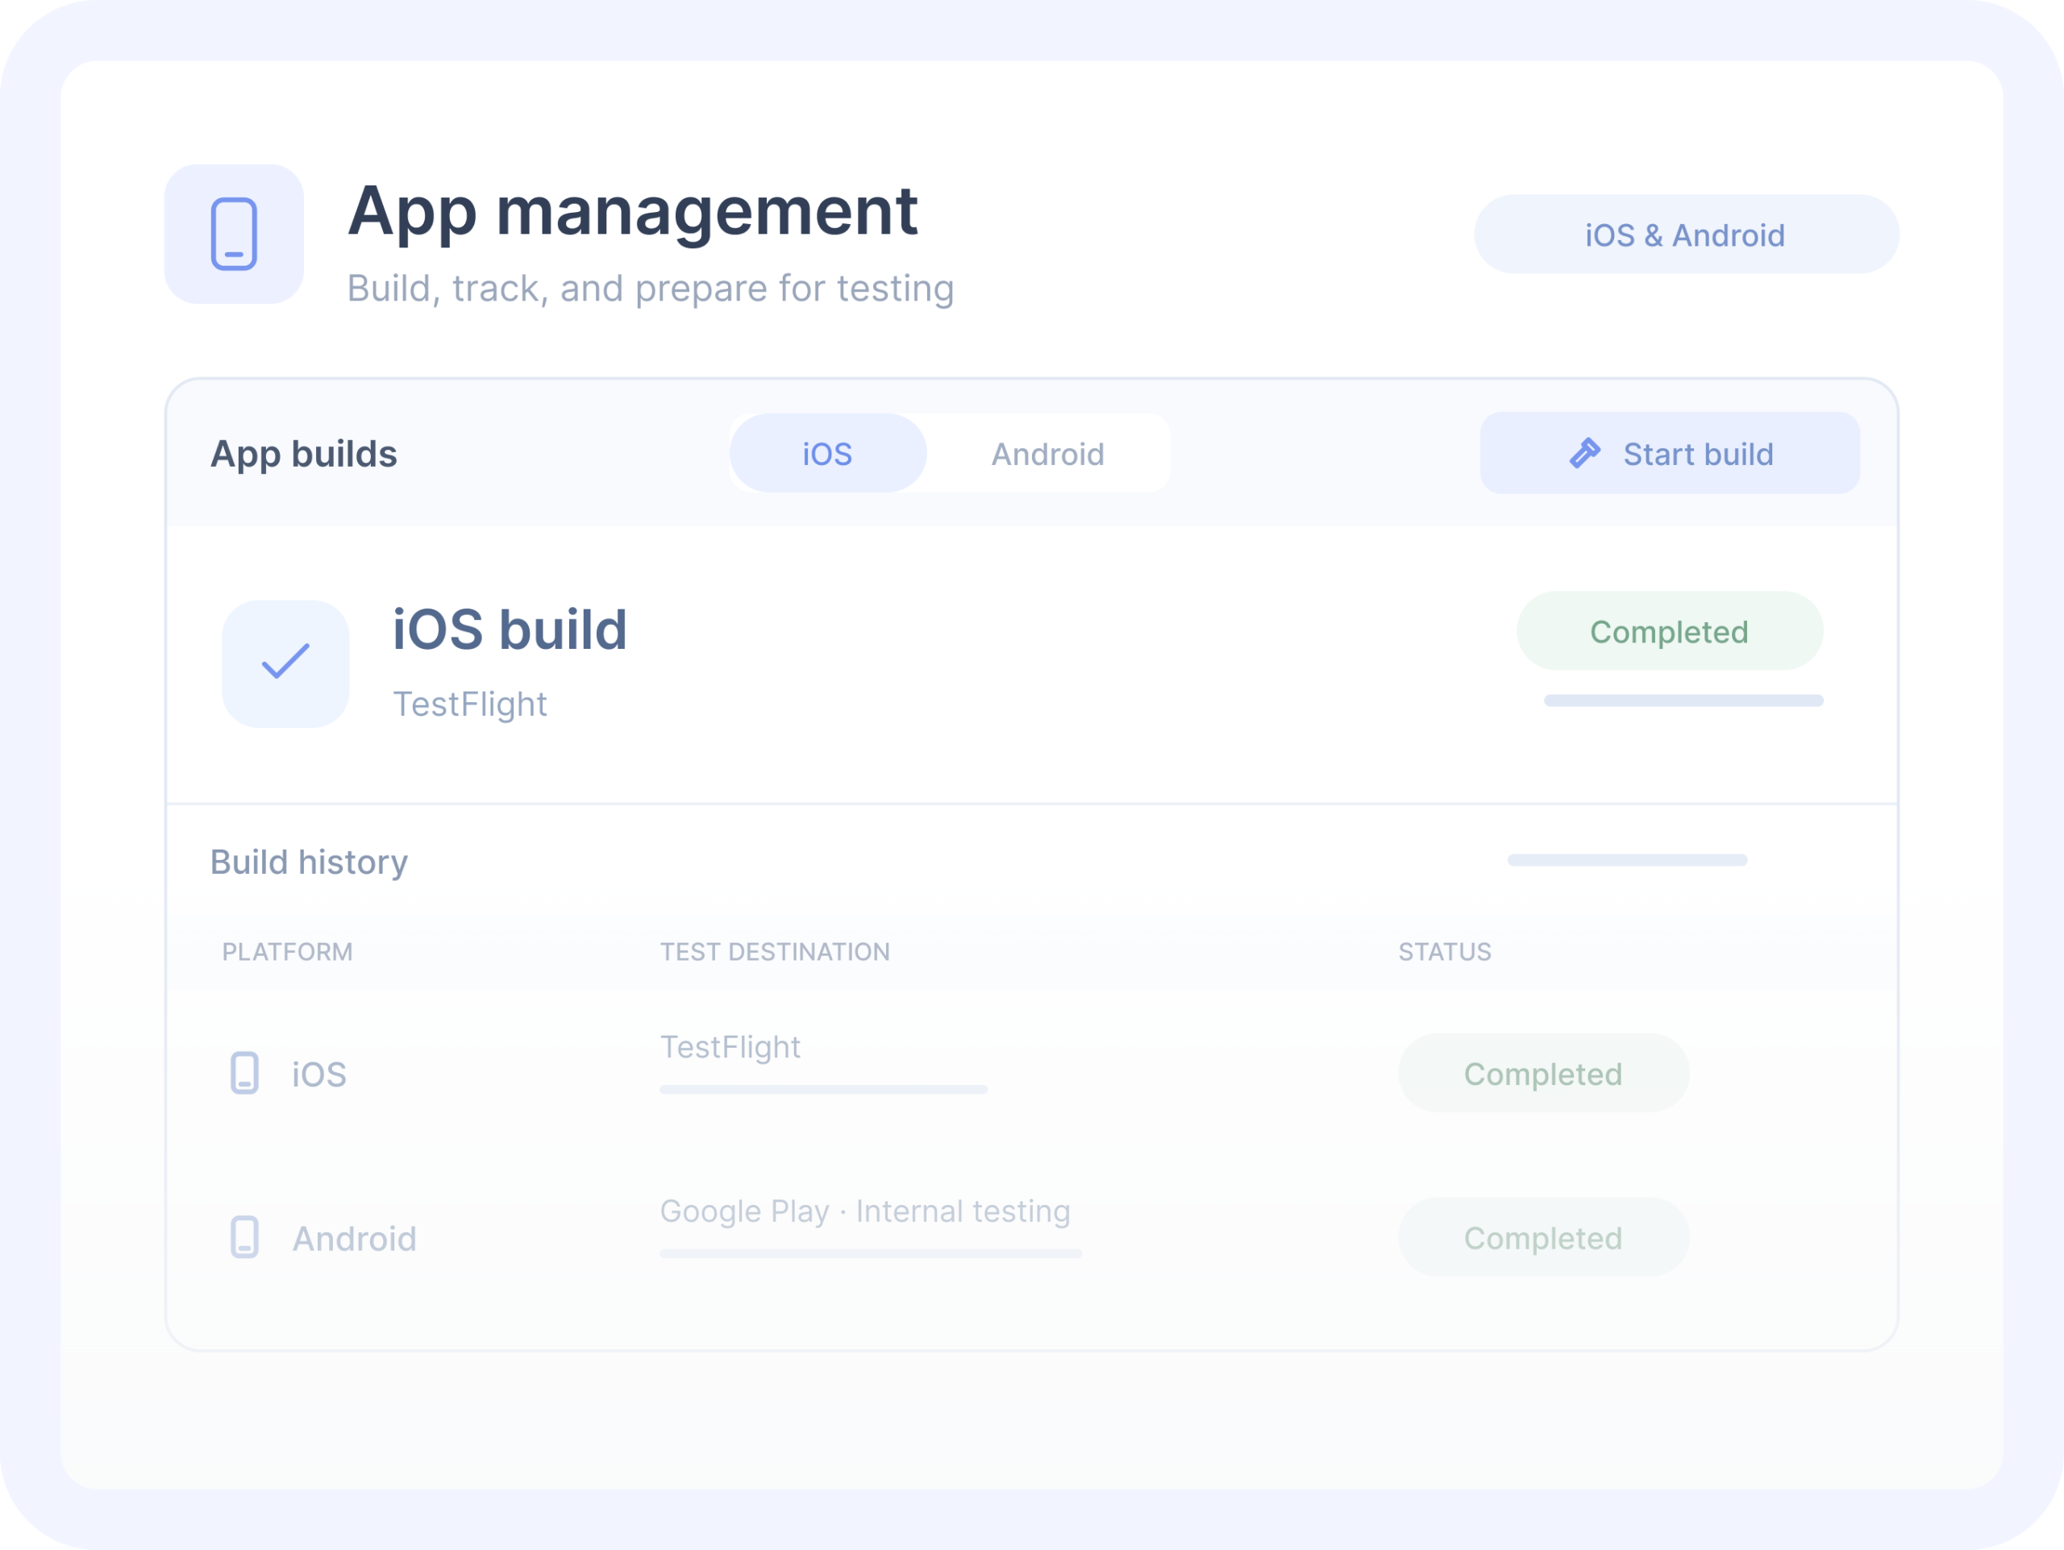Click the hammer icon on Start build
The width and height of the screenshot is (2064, 1550).
click(1584, 453)
